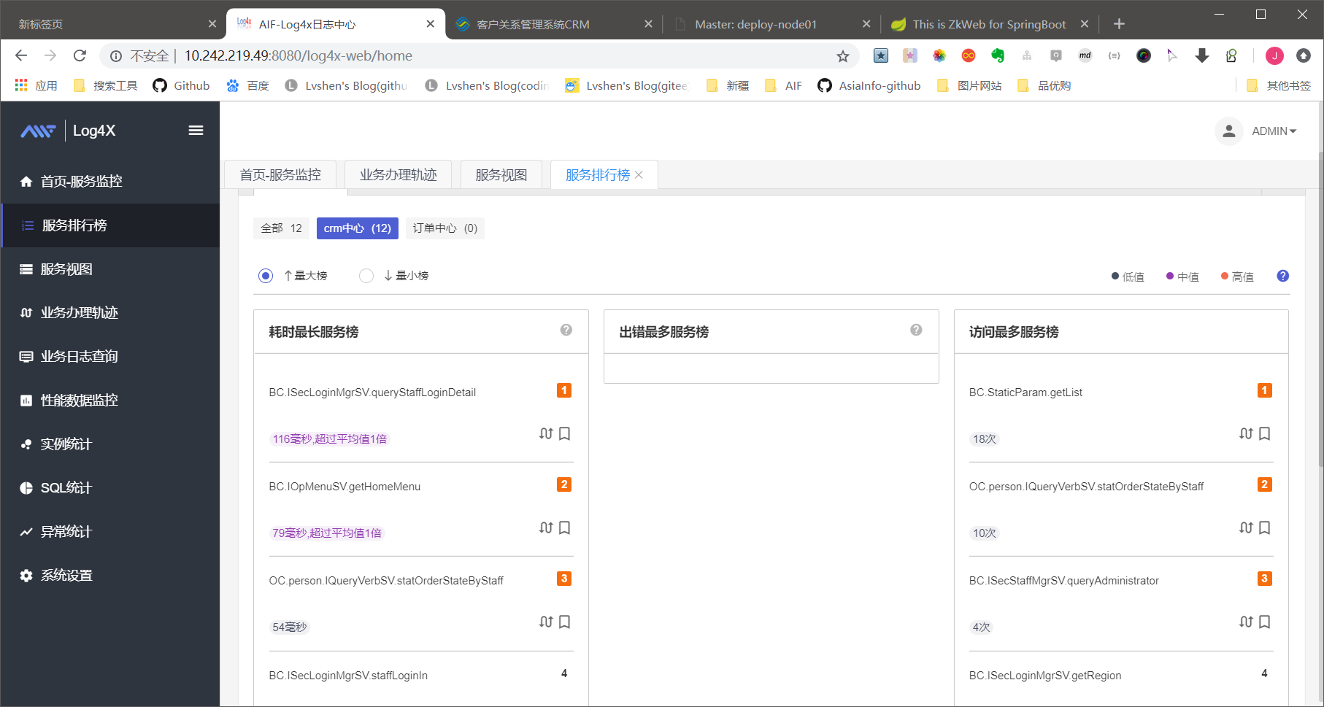Click the 18次 count tag
1324x707 pixels.
pos(985,439)
